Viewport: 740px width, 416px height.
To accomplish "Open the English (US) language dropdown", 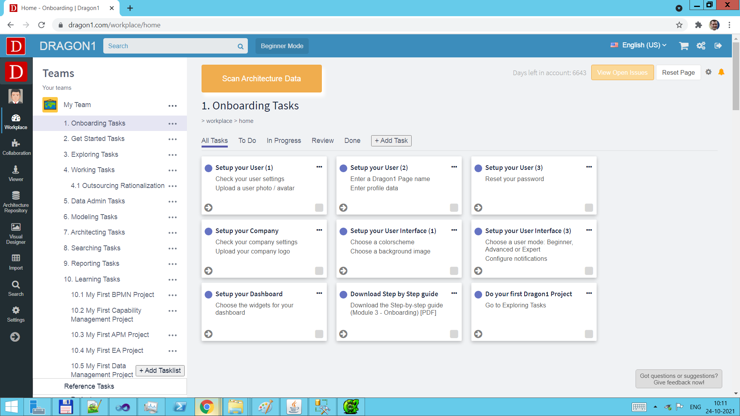I will (639, 45).
